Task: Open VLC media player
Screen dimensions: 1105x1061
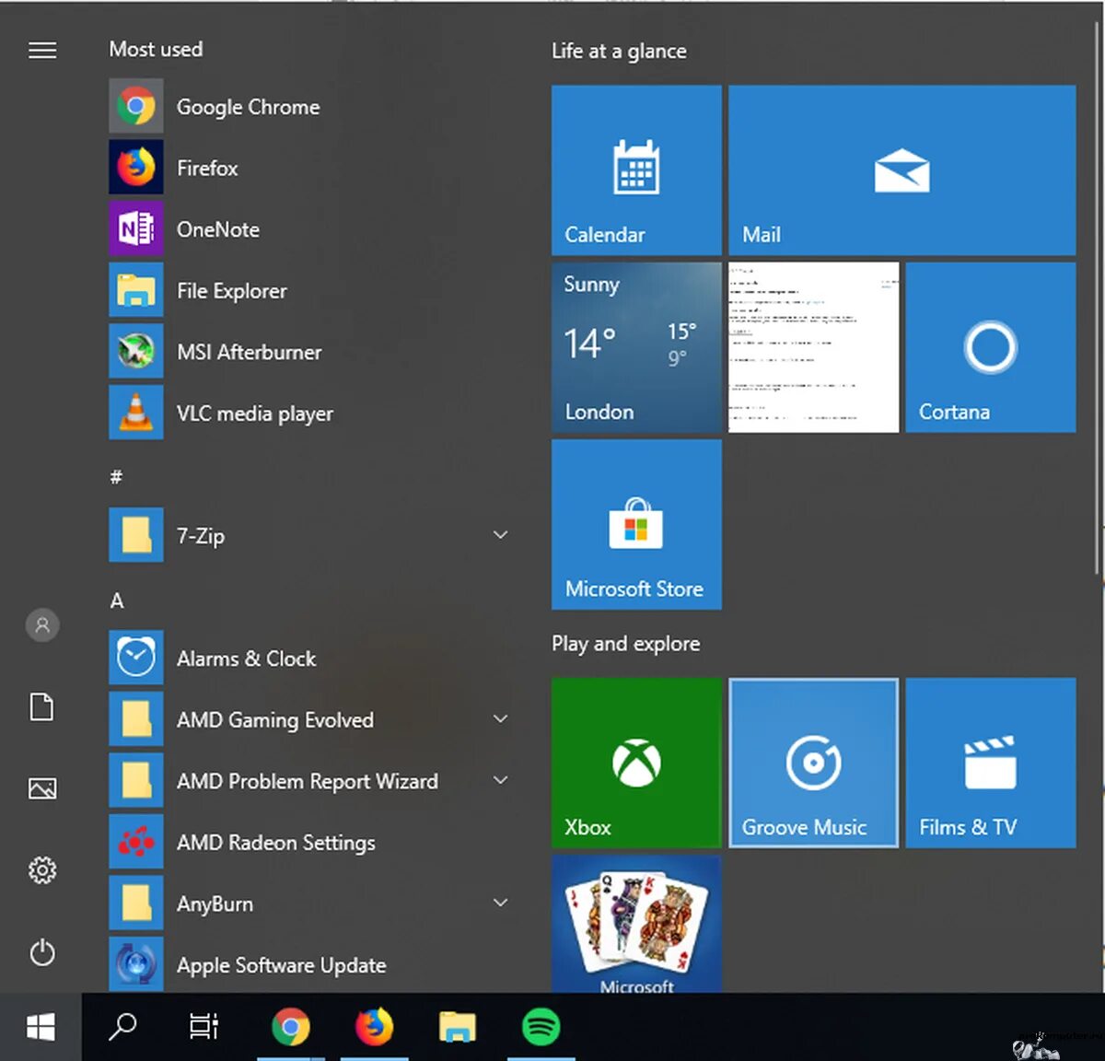Action: pos(308,414)
